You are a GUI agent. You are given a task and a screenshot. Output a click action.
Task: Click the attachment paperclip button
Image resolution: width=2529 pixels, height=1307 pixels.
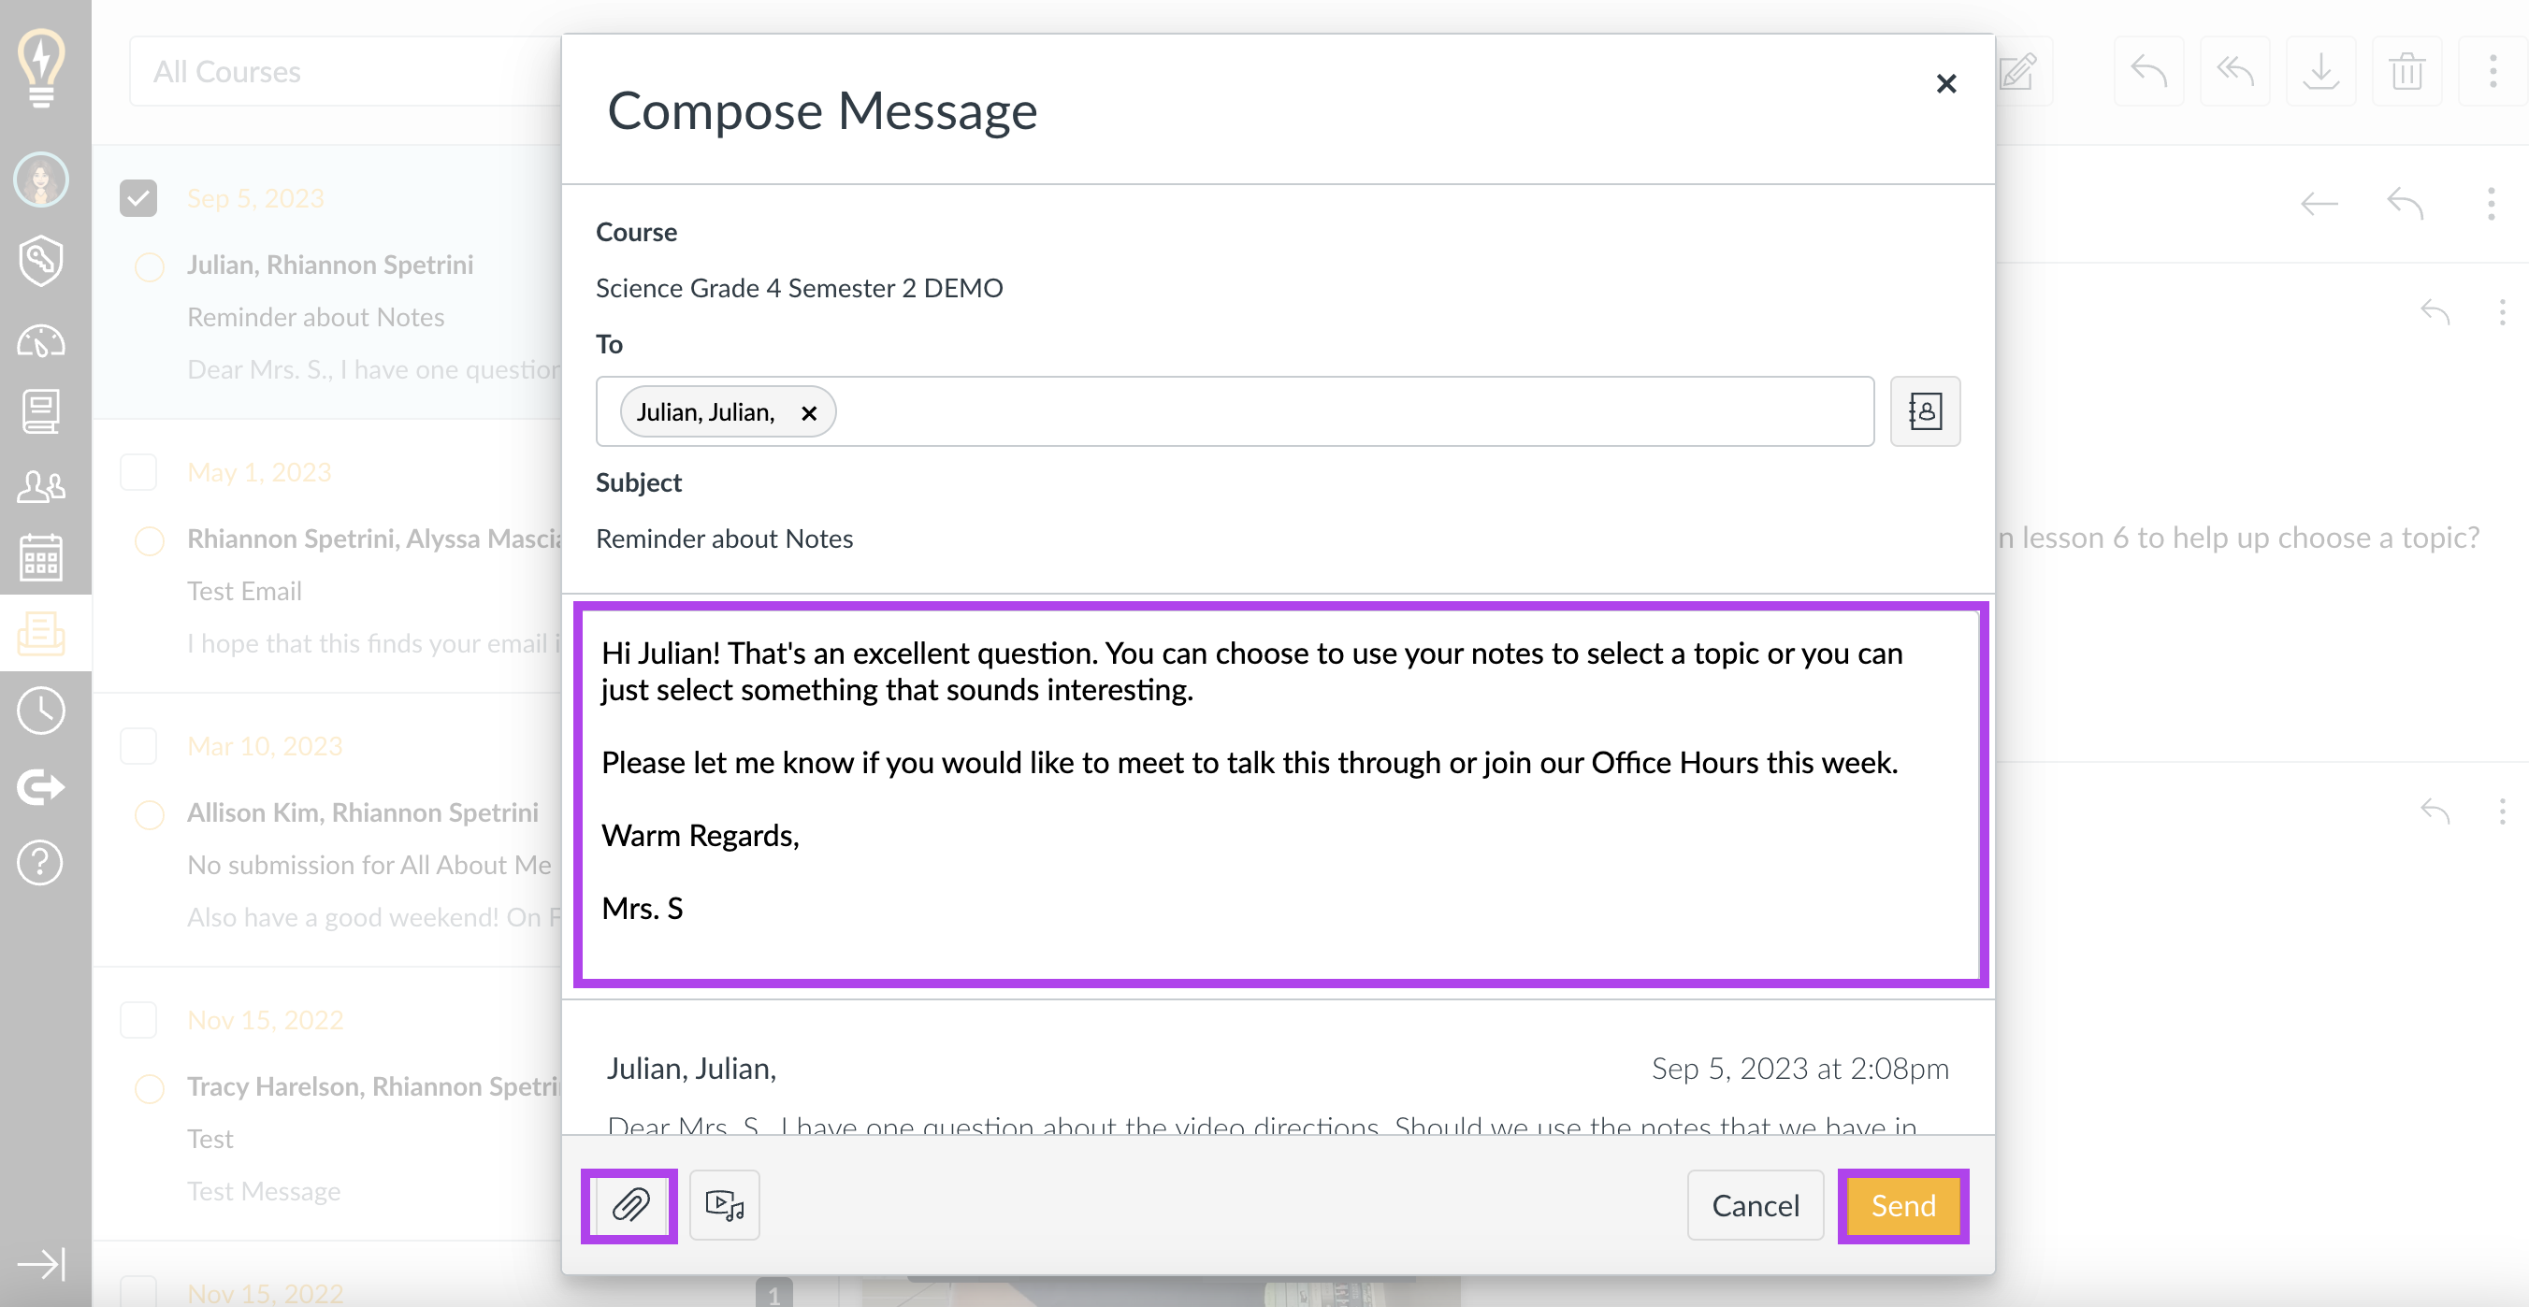pos(629,1205)
